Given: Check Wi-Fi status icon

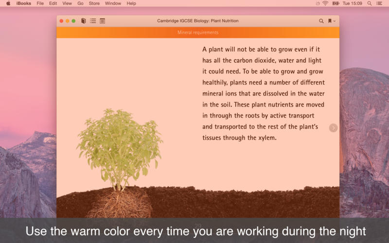Looking at the screenshot, I should [x=325, y=3].
